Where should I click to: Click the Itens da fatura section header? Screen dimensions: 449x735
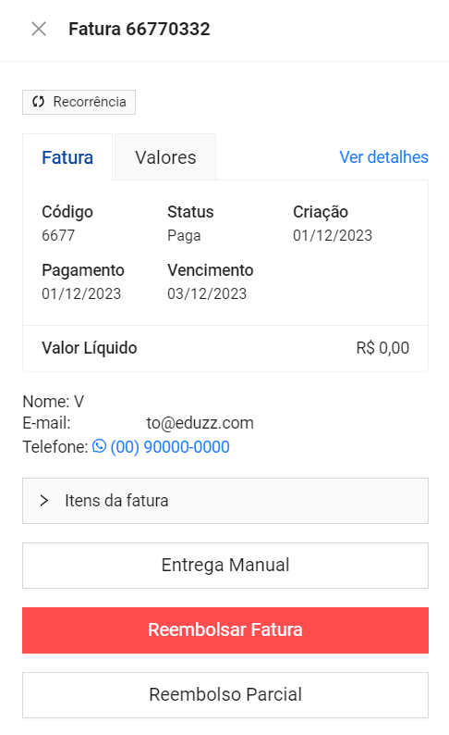225,501
